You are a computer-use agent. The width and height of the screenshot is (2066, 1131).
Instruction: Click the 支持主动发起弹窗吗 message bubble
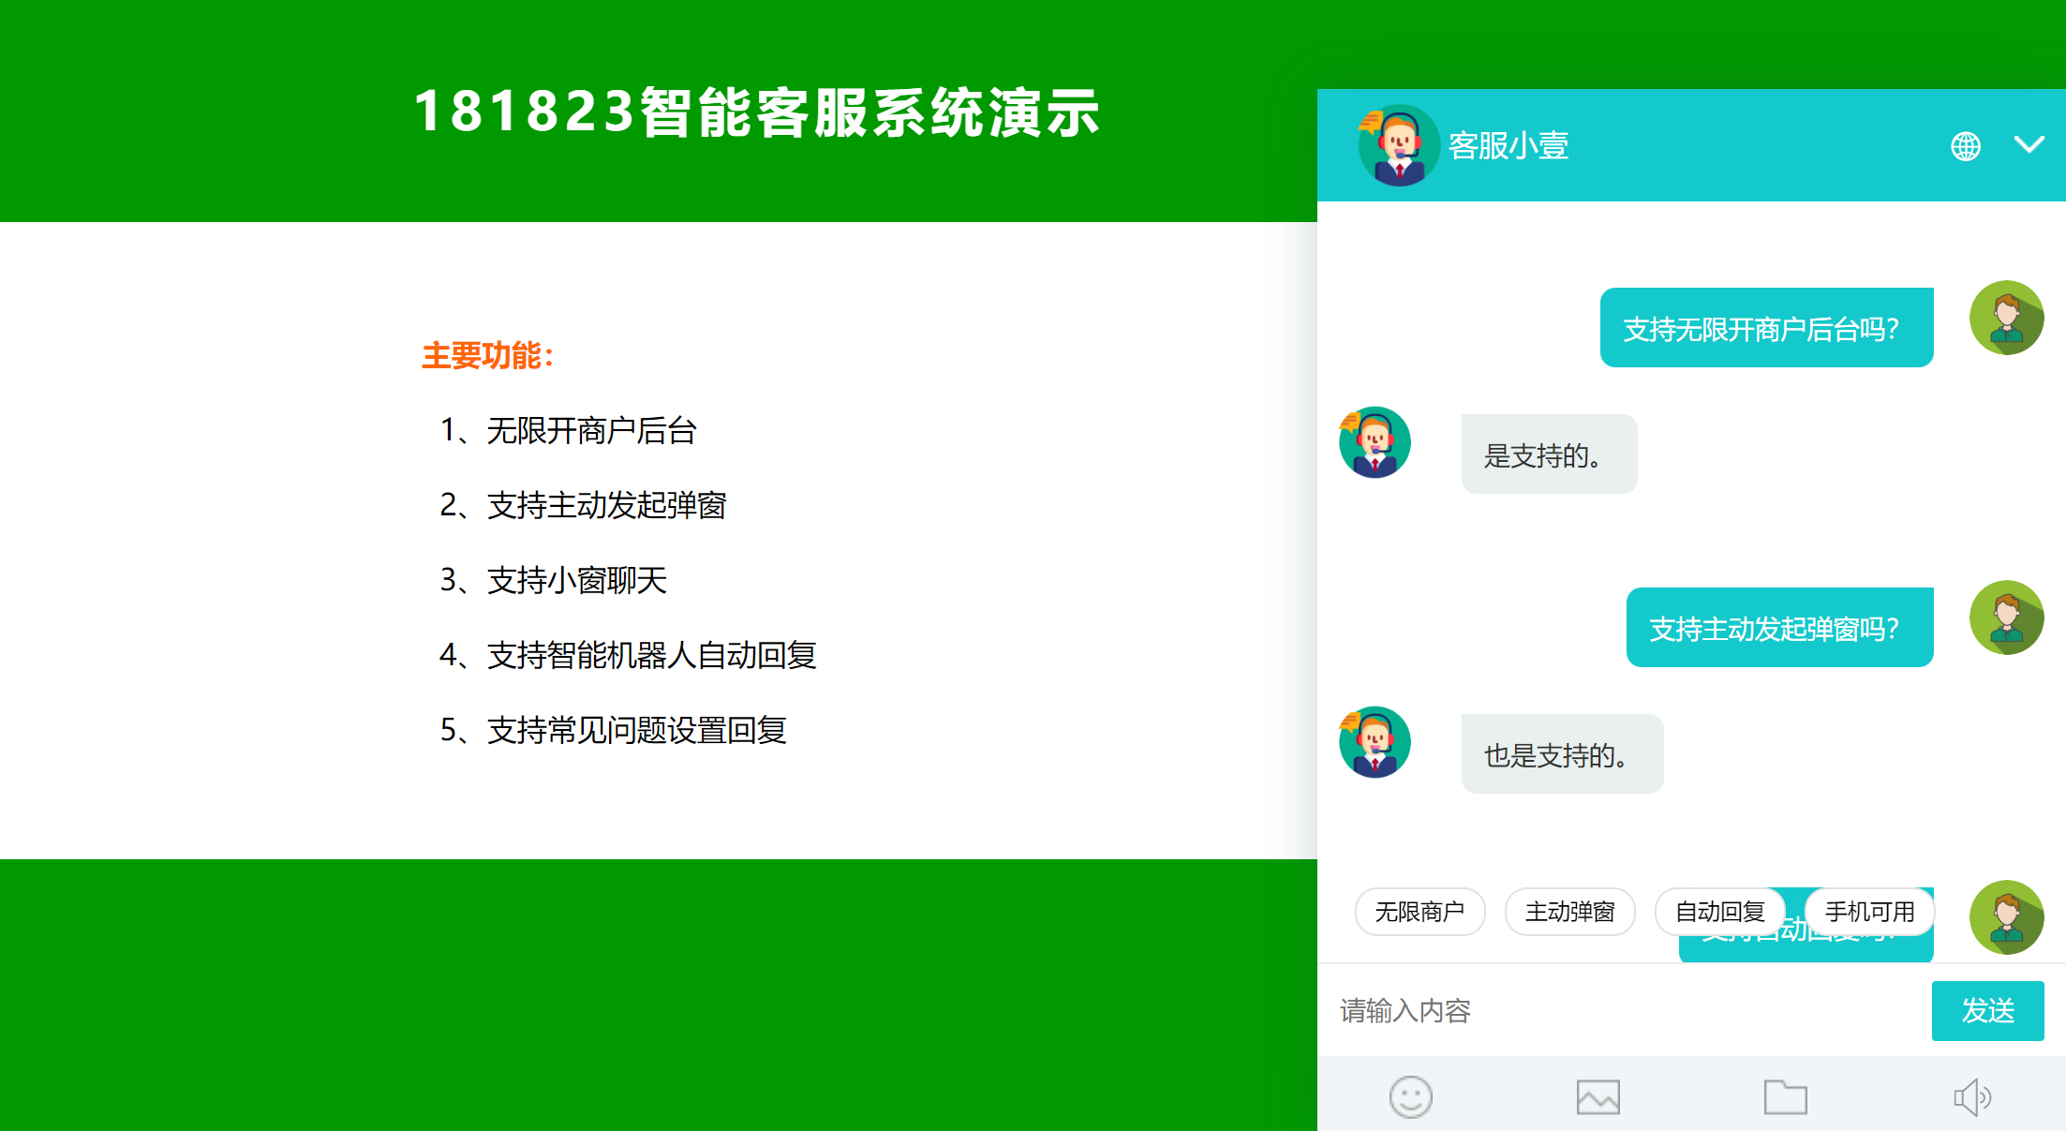(x=1779, y=628)
